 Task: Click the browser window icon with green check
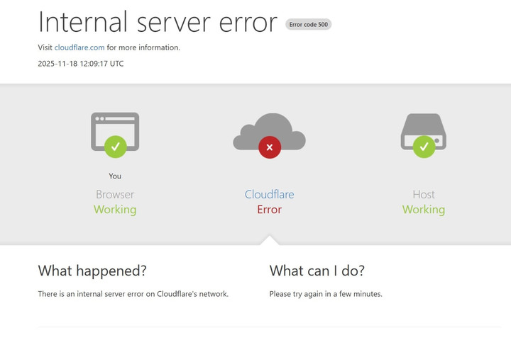[115, 135]
